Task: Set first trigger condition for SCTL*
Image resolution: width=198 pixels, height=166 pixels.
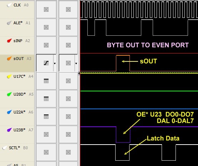Action: point(46,152)
